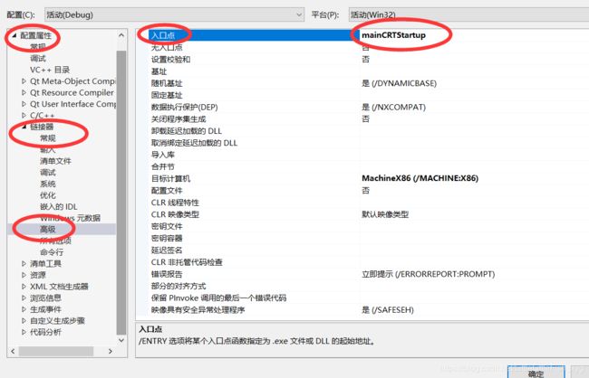Viewport: 589px width, 378px height.
Task: Collapse the 链接器 linker node
Action: (24, 127)
